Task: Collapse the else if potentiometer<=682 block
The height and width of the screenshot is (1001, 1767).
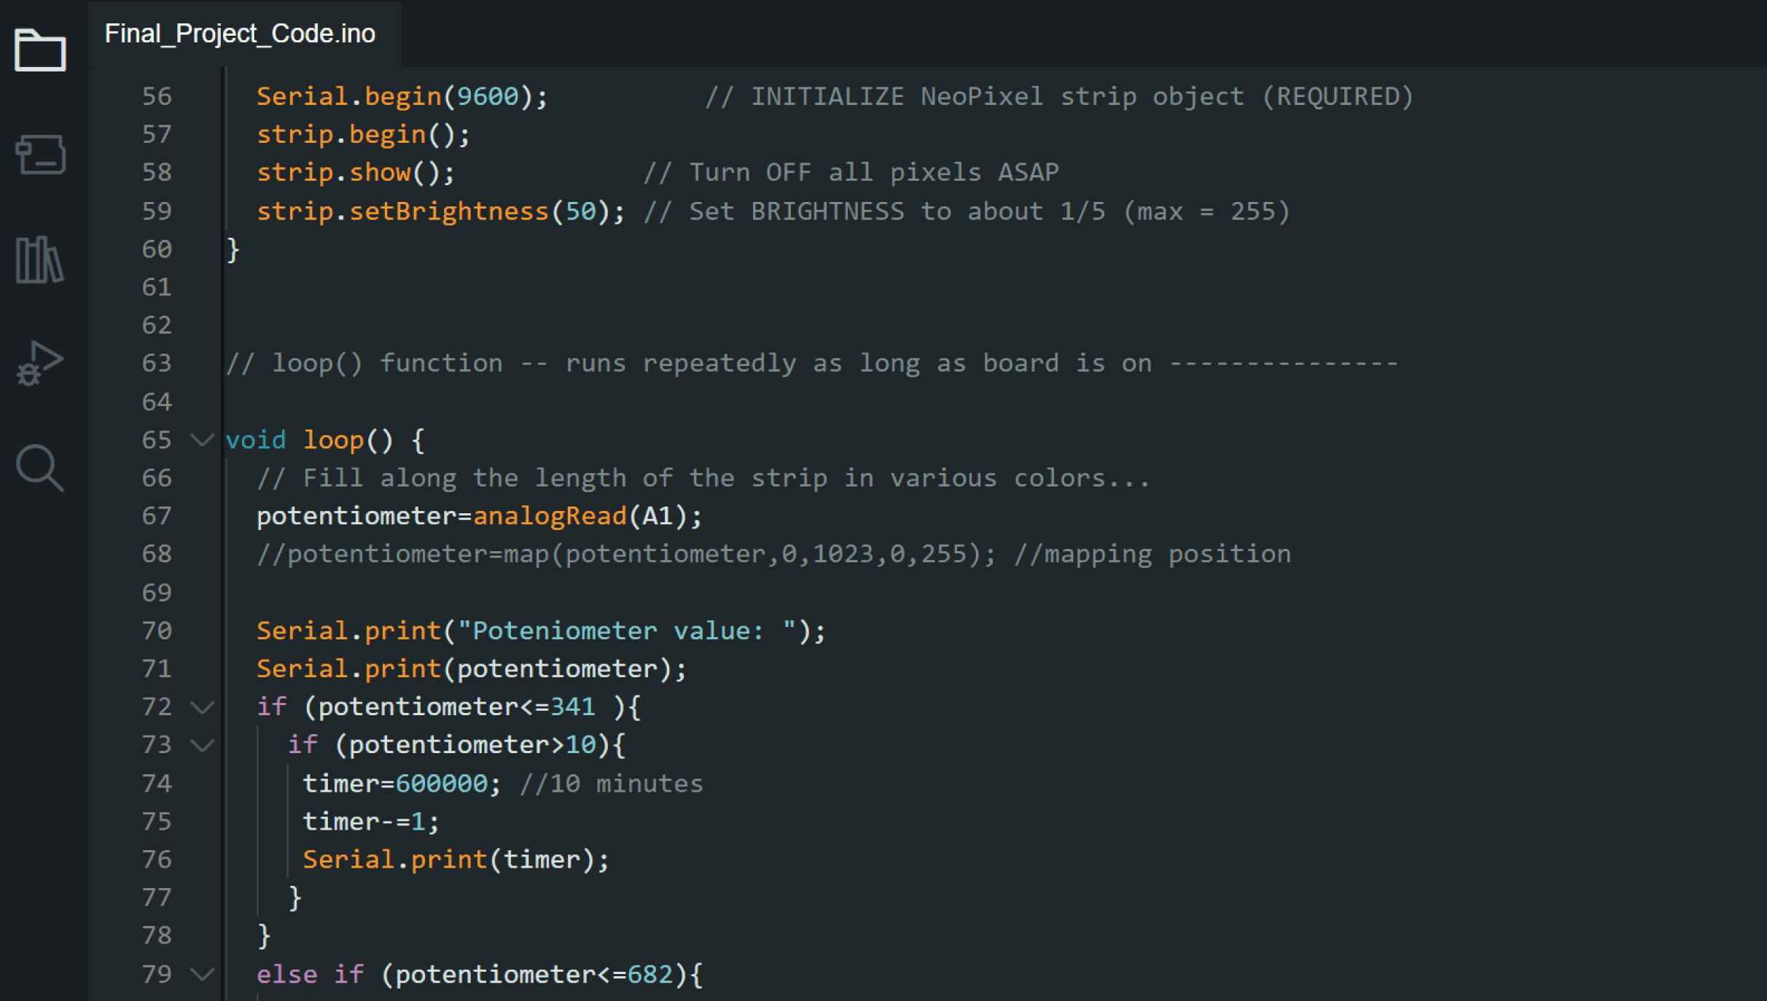Action: (x=202, y=974)
